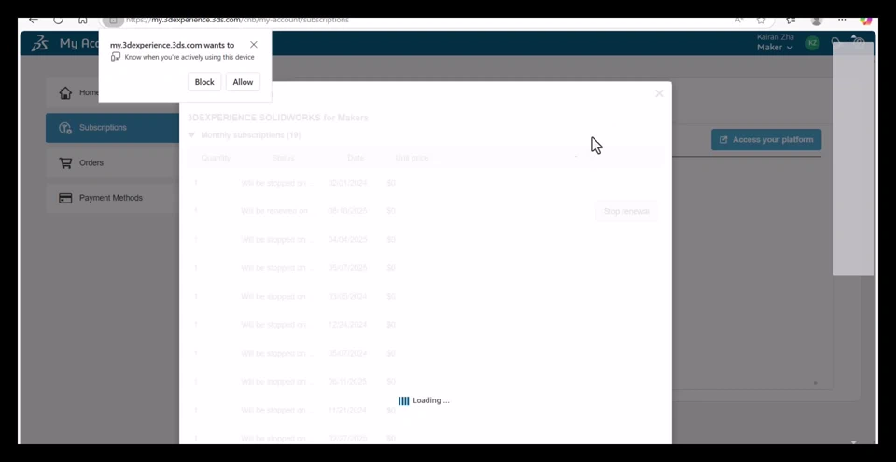Dismiss the permission popup with its X

[254, 45]
